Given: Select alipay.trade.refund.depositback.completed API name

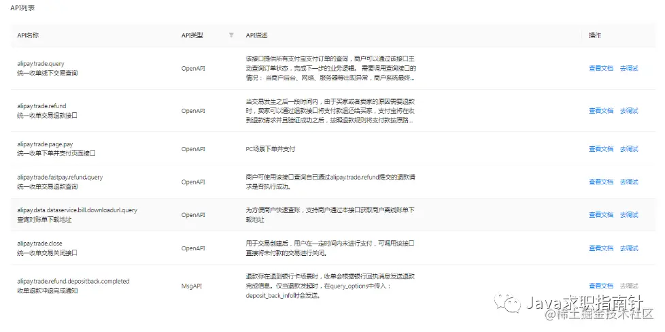Looking at the screenshot, I should click(73, 281).
